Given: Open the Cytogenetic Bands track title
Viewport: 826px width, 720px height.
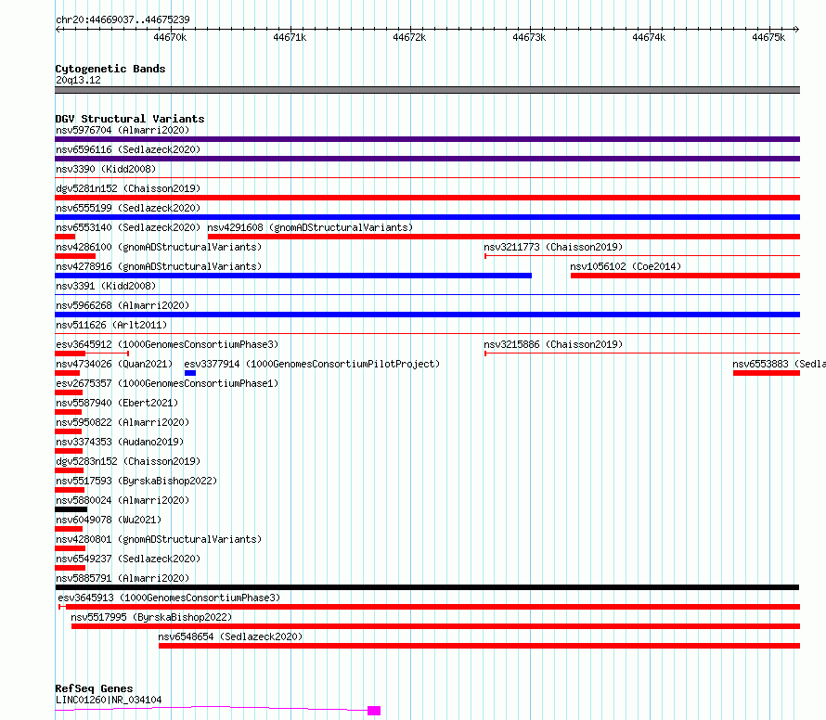Looking at the screenshot, I should (110, 69).
